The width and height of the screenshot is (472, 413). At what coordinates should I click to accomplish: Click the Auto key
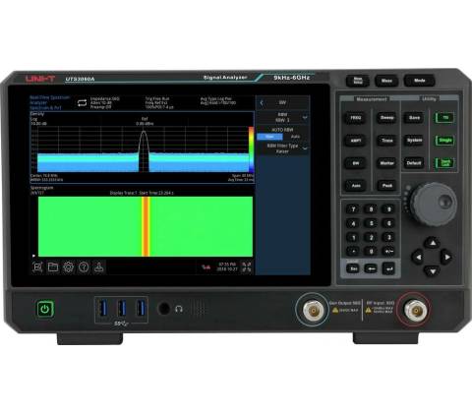point(356,186)
